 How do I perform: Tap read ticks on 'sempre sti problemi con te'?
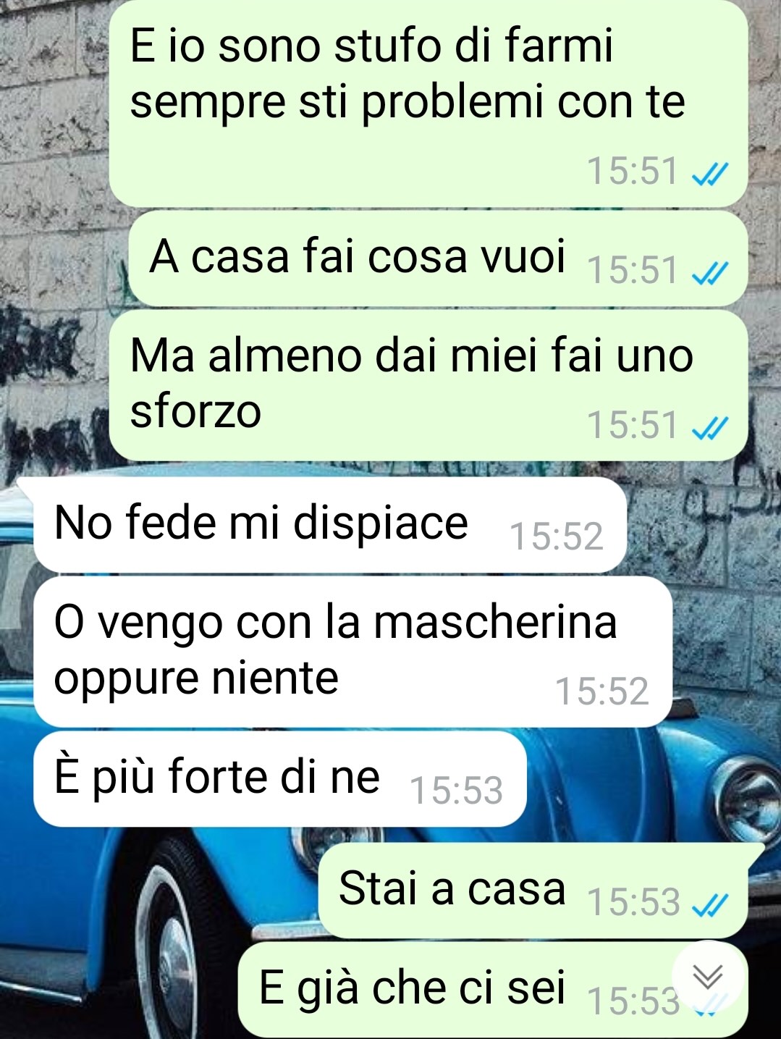[709, 174]
